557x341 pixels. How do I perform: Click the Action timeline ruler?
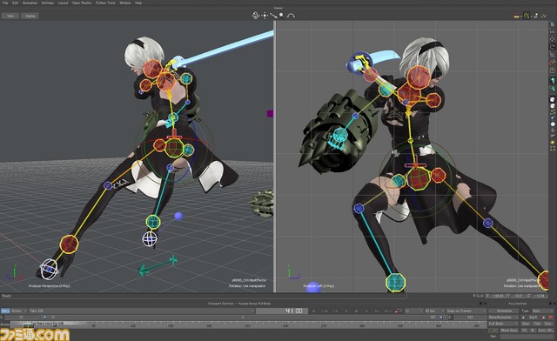(x=249, y=324)
